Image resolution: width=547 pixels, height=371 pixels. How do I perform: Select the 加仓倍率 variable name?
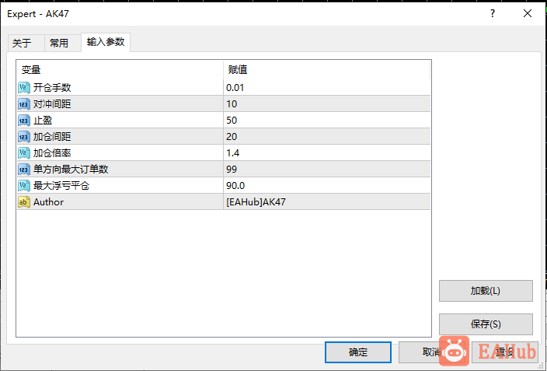[52, 153]
